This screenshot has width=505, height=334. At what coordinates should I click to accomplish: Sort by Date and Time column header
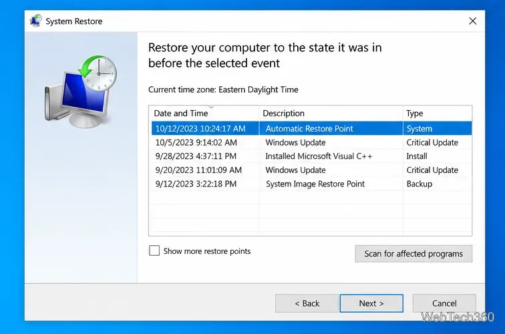[x=204, y=114]
